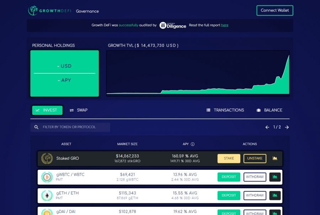Open the Transactions tab
The width and height of the screenshot is (320, 215).
225,110
